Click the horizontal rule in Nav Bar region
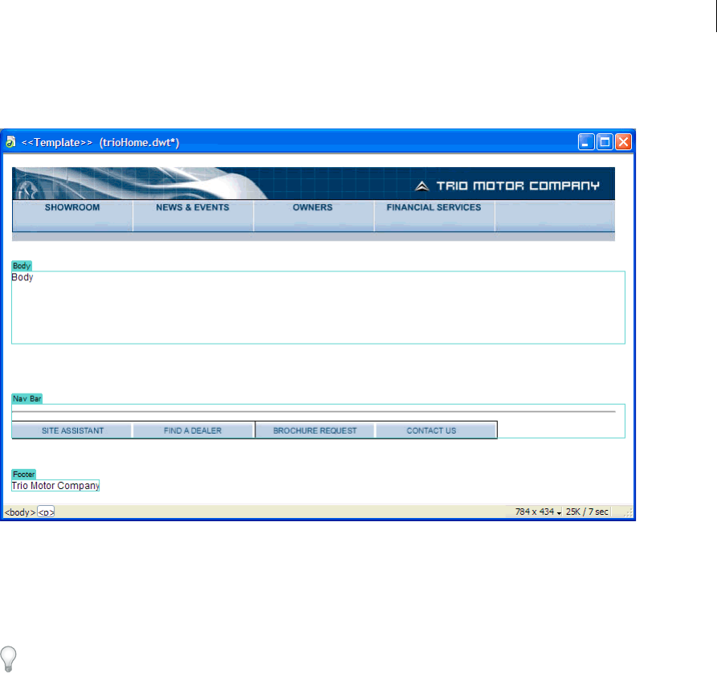The width and height of the screenshot is (717, 673). click(314, 412)
